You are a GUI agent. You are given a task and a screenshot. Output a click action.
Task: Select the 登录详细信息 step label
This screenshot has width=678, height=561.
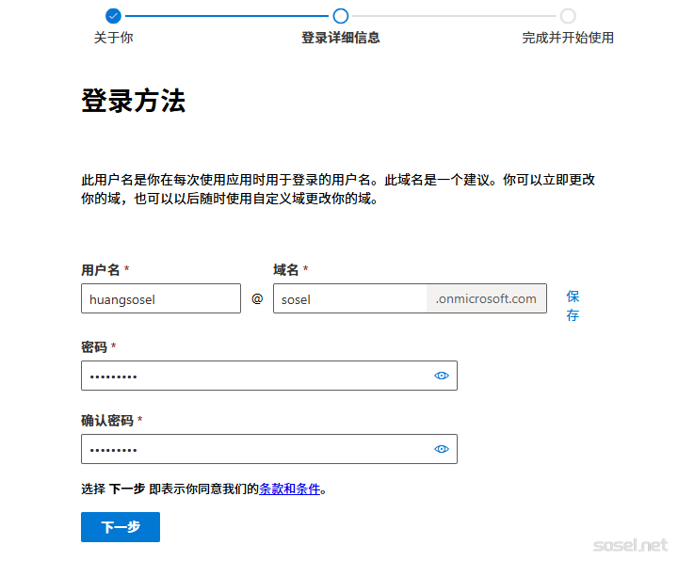340,38
